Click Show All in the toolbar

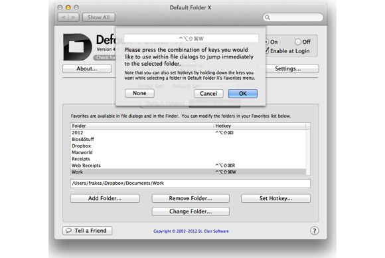[x=99, y=17]
